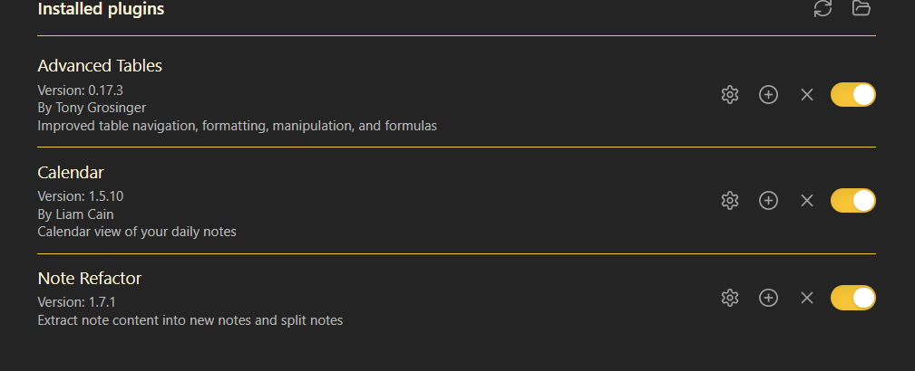
Task: Open the plugins folder icon
Action: 861,8
